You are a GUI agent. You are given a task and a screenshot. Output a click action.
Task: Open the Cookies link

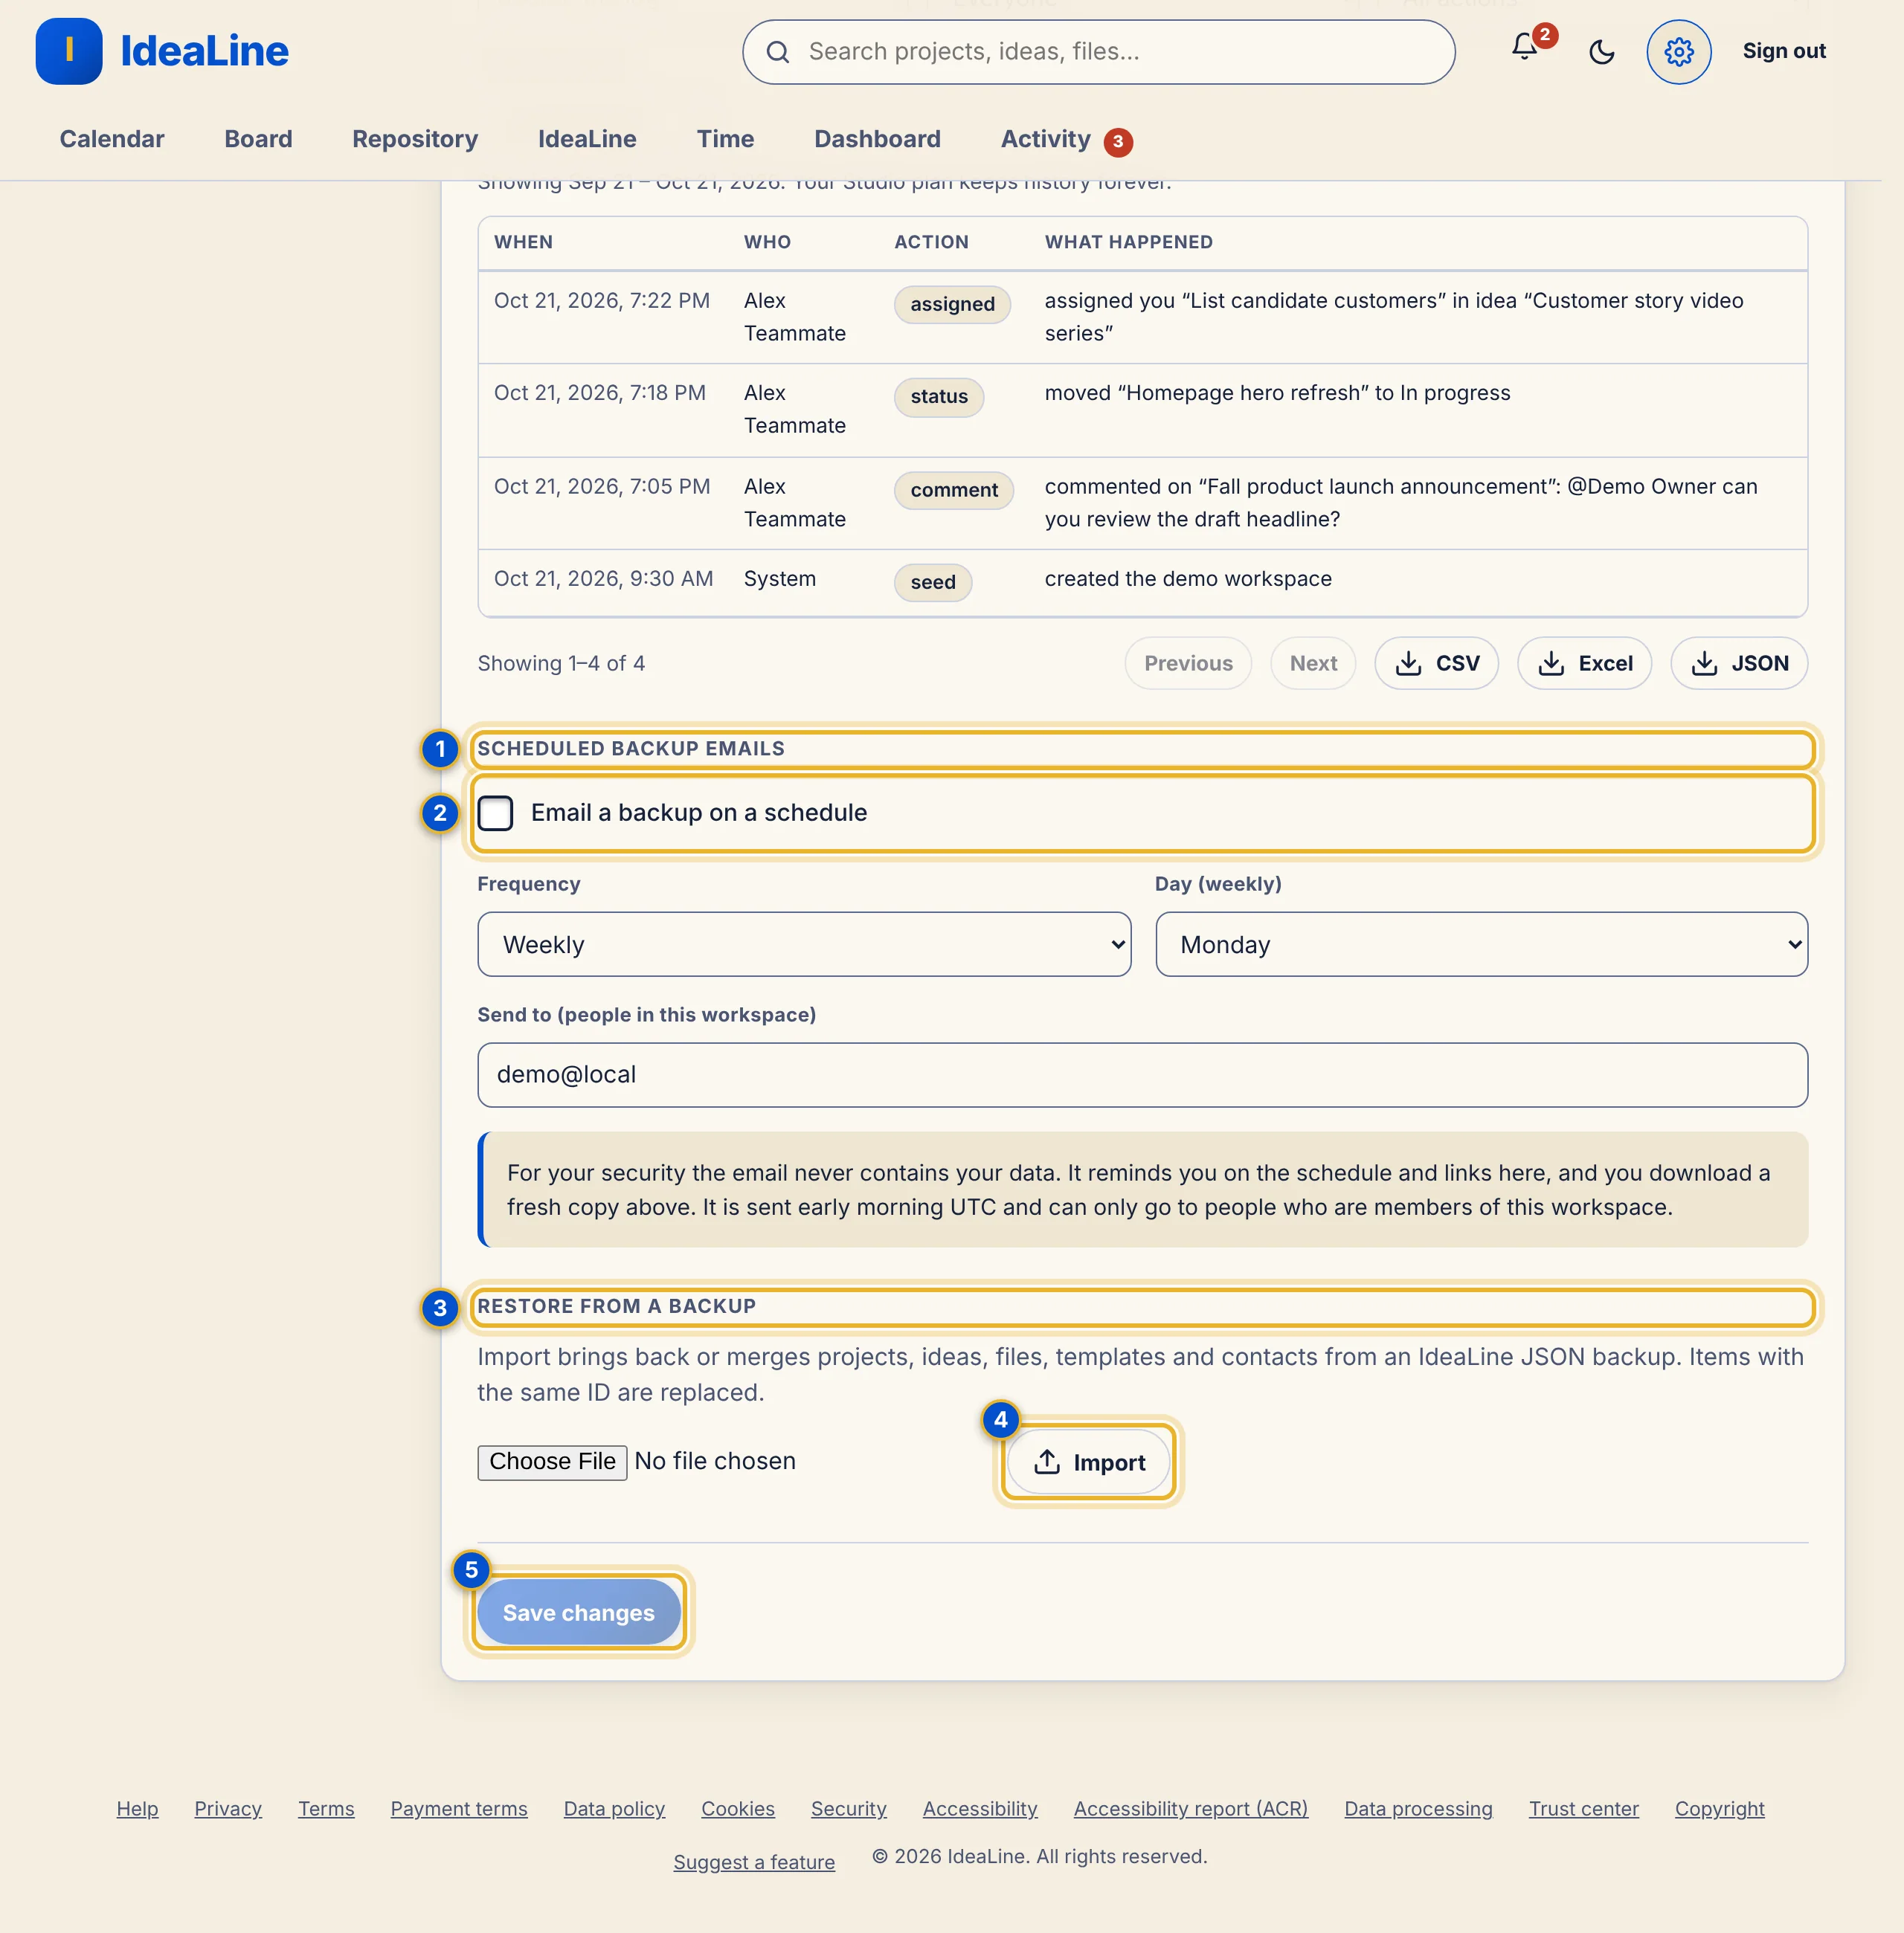tap(737, 1808)
